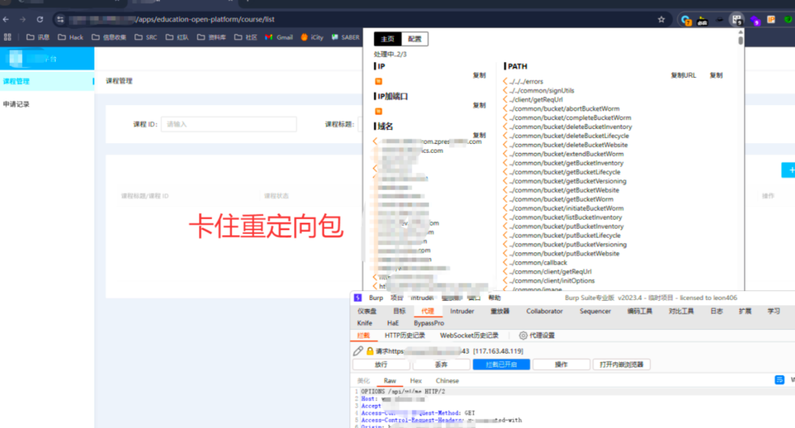Click 复制URL in PATH section
Screen dimensions: 795x428
pyautogui.click(x=683, y=75)
